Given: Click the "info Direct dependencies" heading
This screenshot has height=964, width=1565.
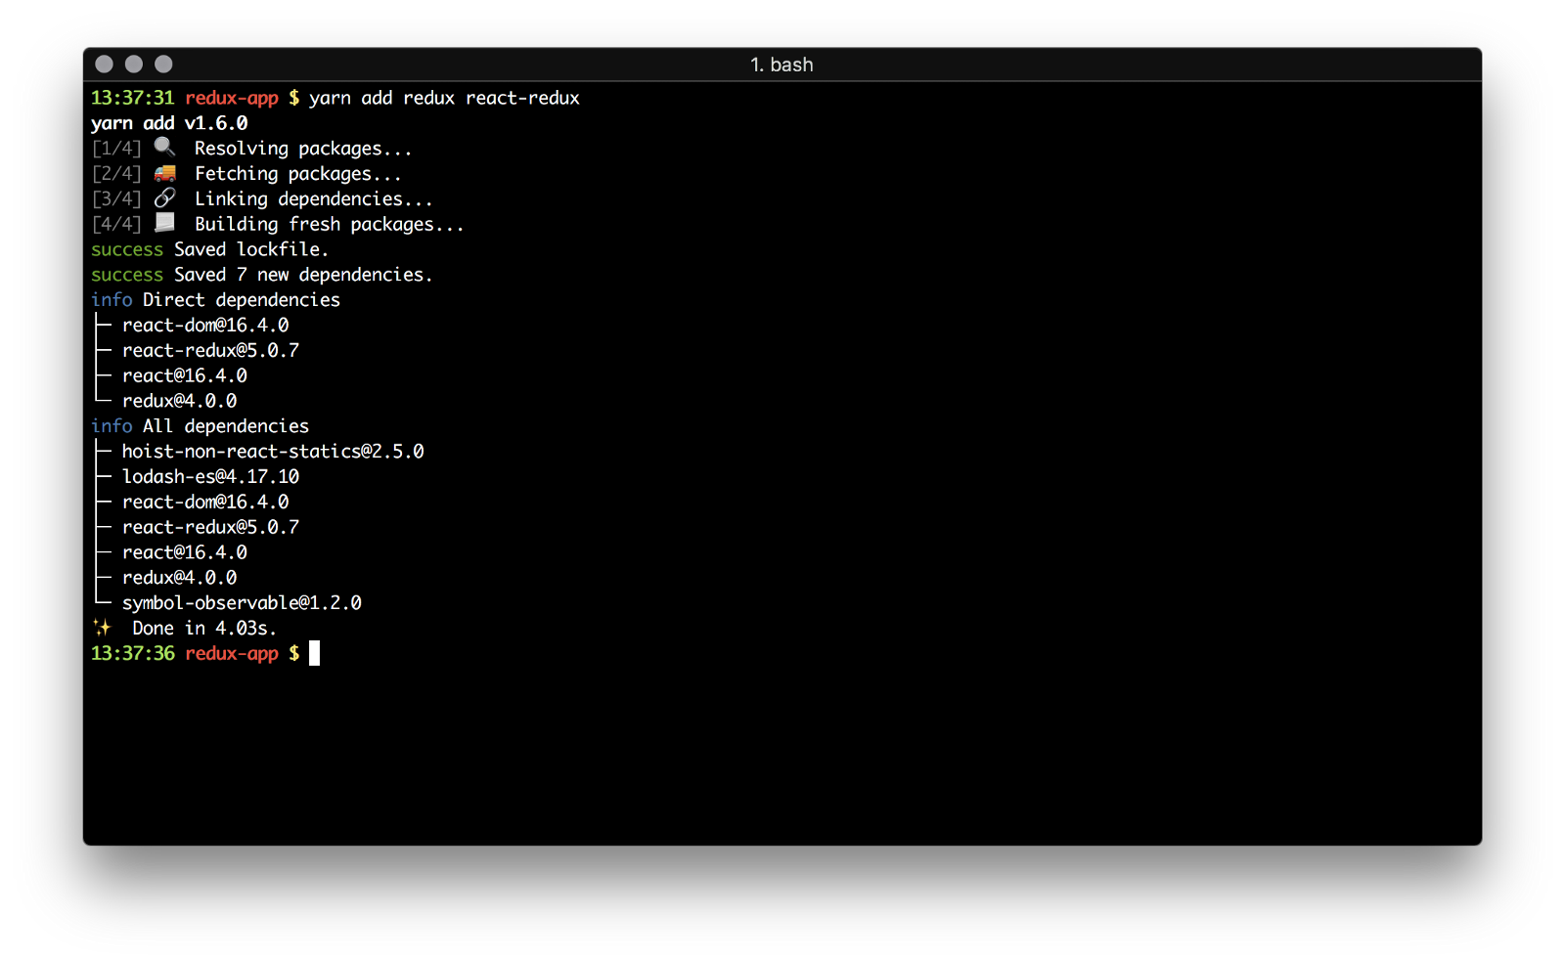Looking at the screenshot, I should coord(215,299).
